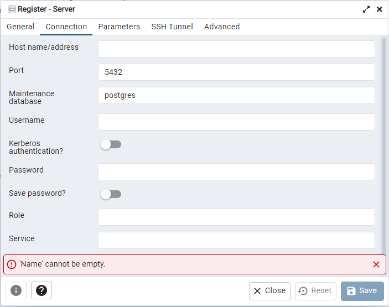Click the Password input field
Viewport: 389px width, 307px height.
tap(236, 171)
